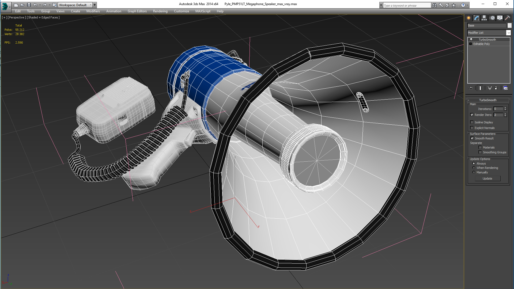514x289 pixels.
Task: Click Remove modifier from stack trash icon
Action: (496, 88)
